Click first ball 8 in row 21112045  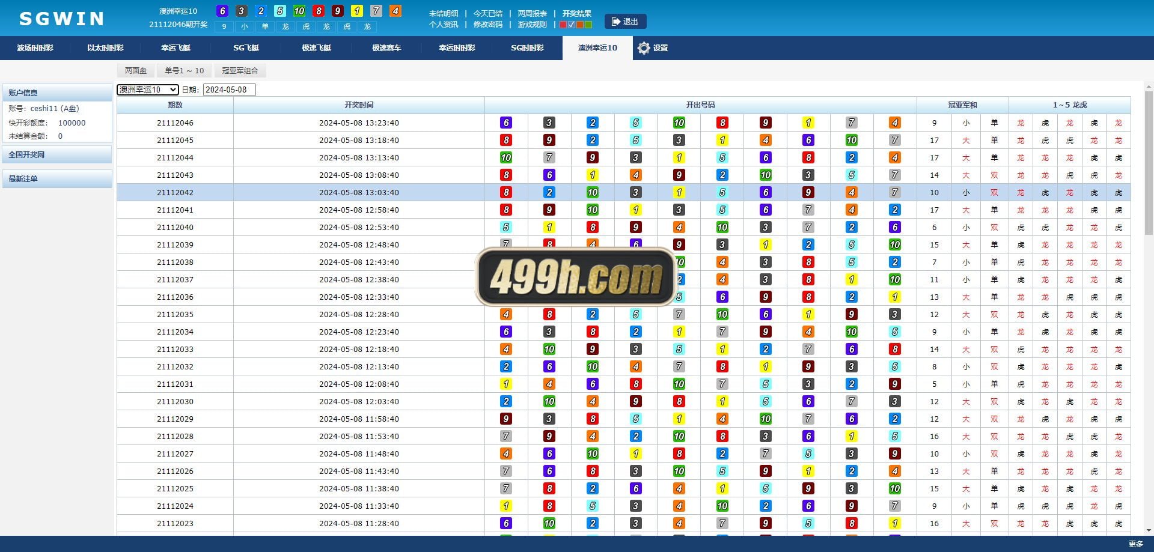click(x=506, y=140)
